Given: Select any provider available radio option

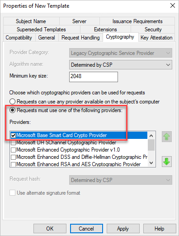Looking at the screenshot, I should coord(12,102).
